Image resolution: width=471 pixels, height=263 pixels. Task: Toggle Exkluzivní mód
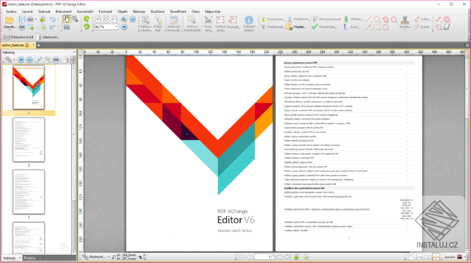tap(19, 37)
